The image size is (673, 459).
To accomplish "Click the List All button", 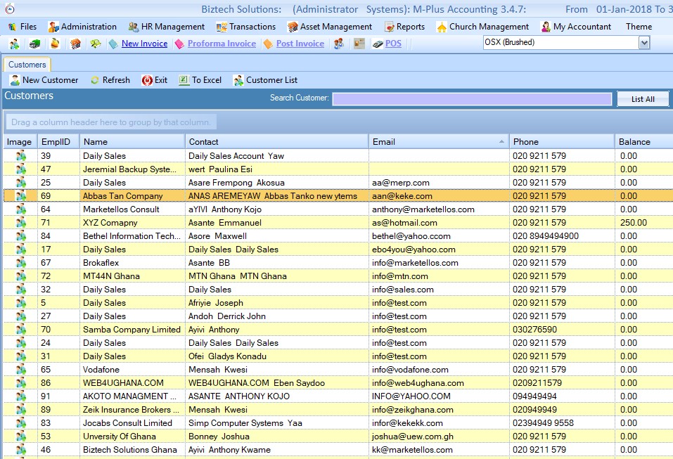I will pyautogui.click(x=642, y=99).
